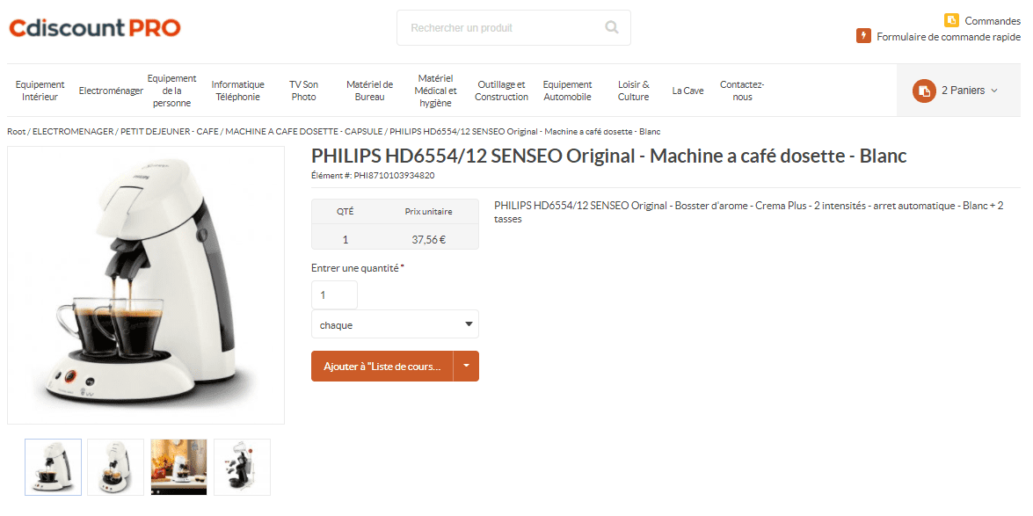Open Equipement Automobile menu
Screen dimensions: 1033x516
(x=567, y=91)
